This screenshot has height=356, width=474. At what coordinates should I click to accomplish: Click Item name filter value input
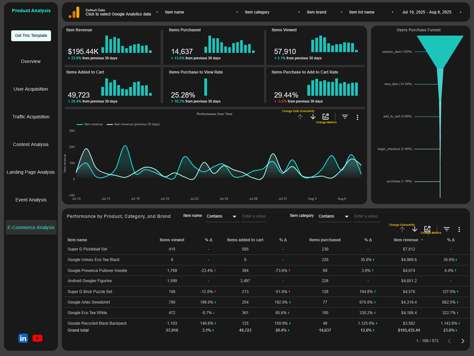(254, 216)
